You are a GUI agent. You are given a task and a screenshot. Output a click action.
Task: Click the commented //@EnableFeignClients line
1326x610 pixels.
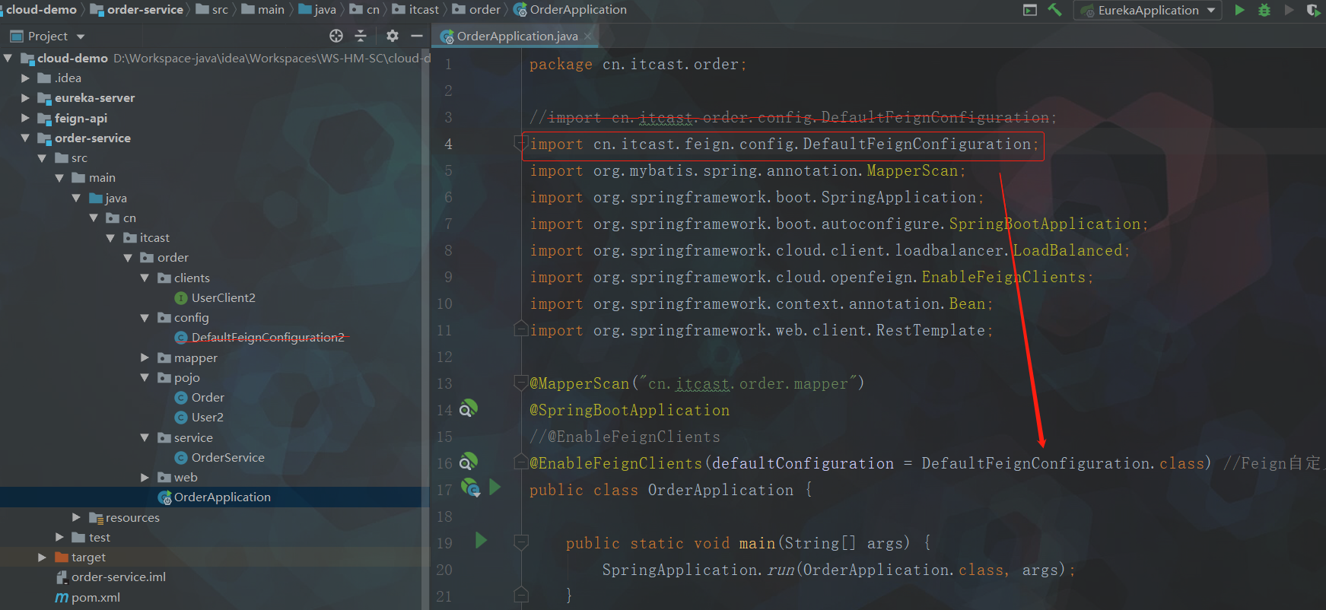pos(625,437)
